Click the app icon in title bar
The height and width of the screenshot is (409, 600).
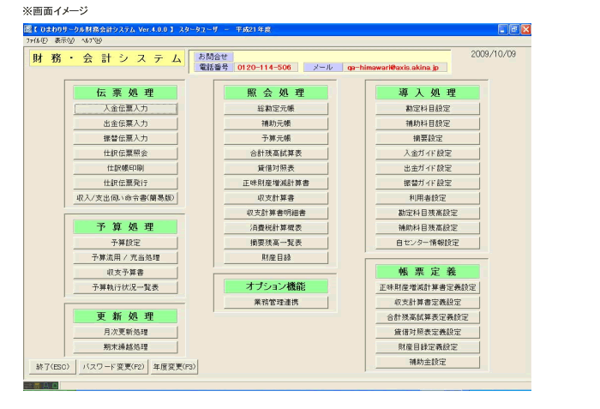click(28, 29)
